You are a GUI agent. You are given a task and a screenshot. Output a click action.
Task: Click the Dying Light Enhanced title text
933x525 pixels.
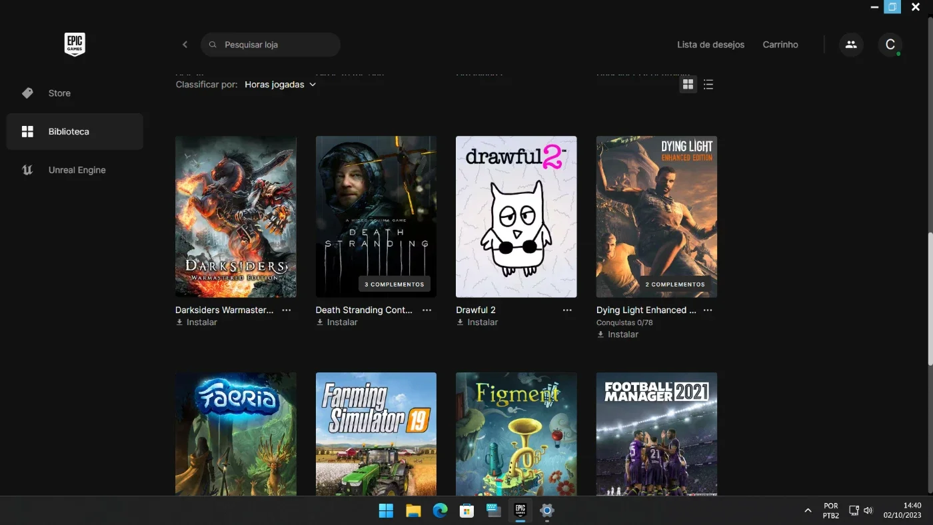(646, 310)
